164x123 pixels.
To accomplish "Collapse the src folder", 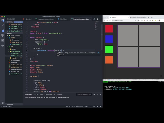I will [7, 47].
